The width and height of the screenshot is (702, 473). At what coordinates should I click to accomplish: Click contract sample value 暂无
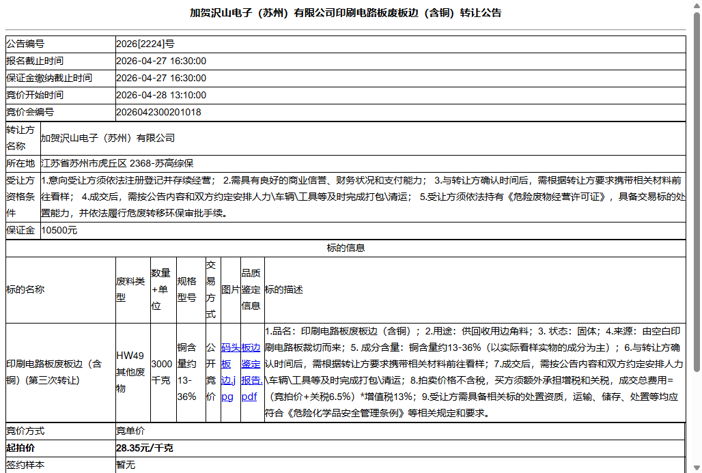[x=126, y=465]
